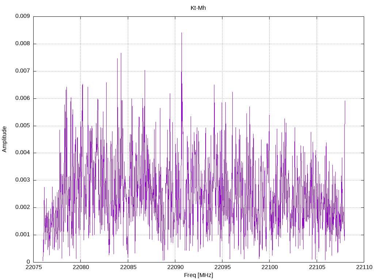The image size is (374, 280).
Task: Click the Amplitude y-axis label
Action: coord(5,139)
